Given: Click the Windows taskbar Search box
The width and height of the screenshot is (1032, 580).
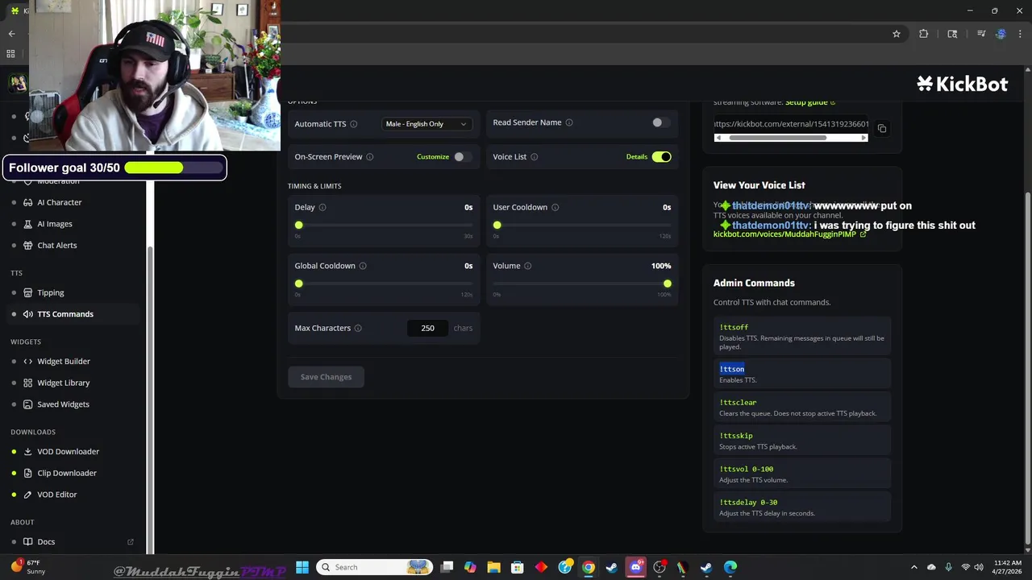Looking at the screenshot, I should (x=375, y=567).
